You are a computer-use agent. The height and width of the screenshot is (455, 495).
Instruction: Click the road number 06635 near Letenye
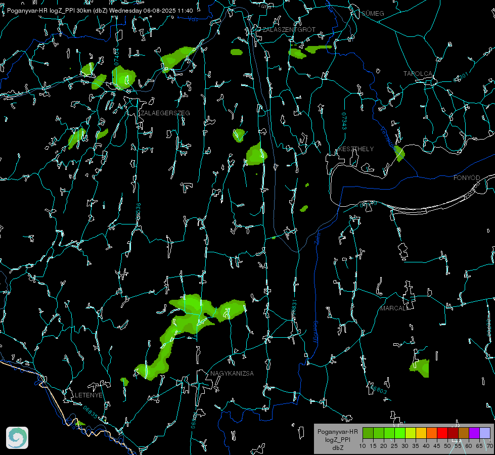coord(91,412)
